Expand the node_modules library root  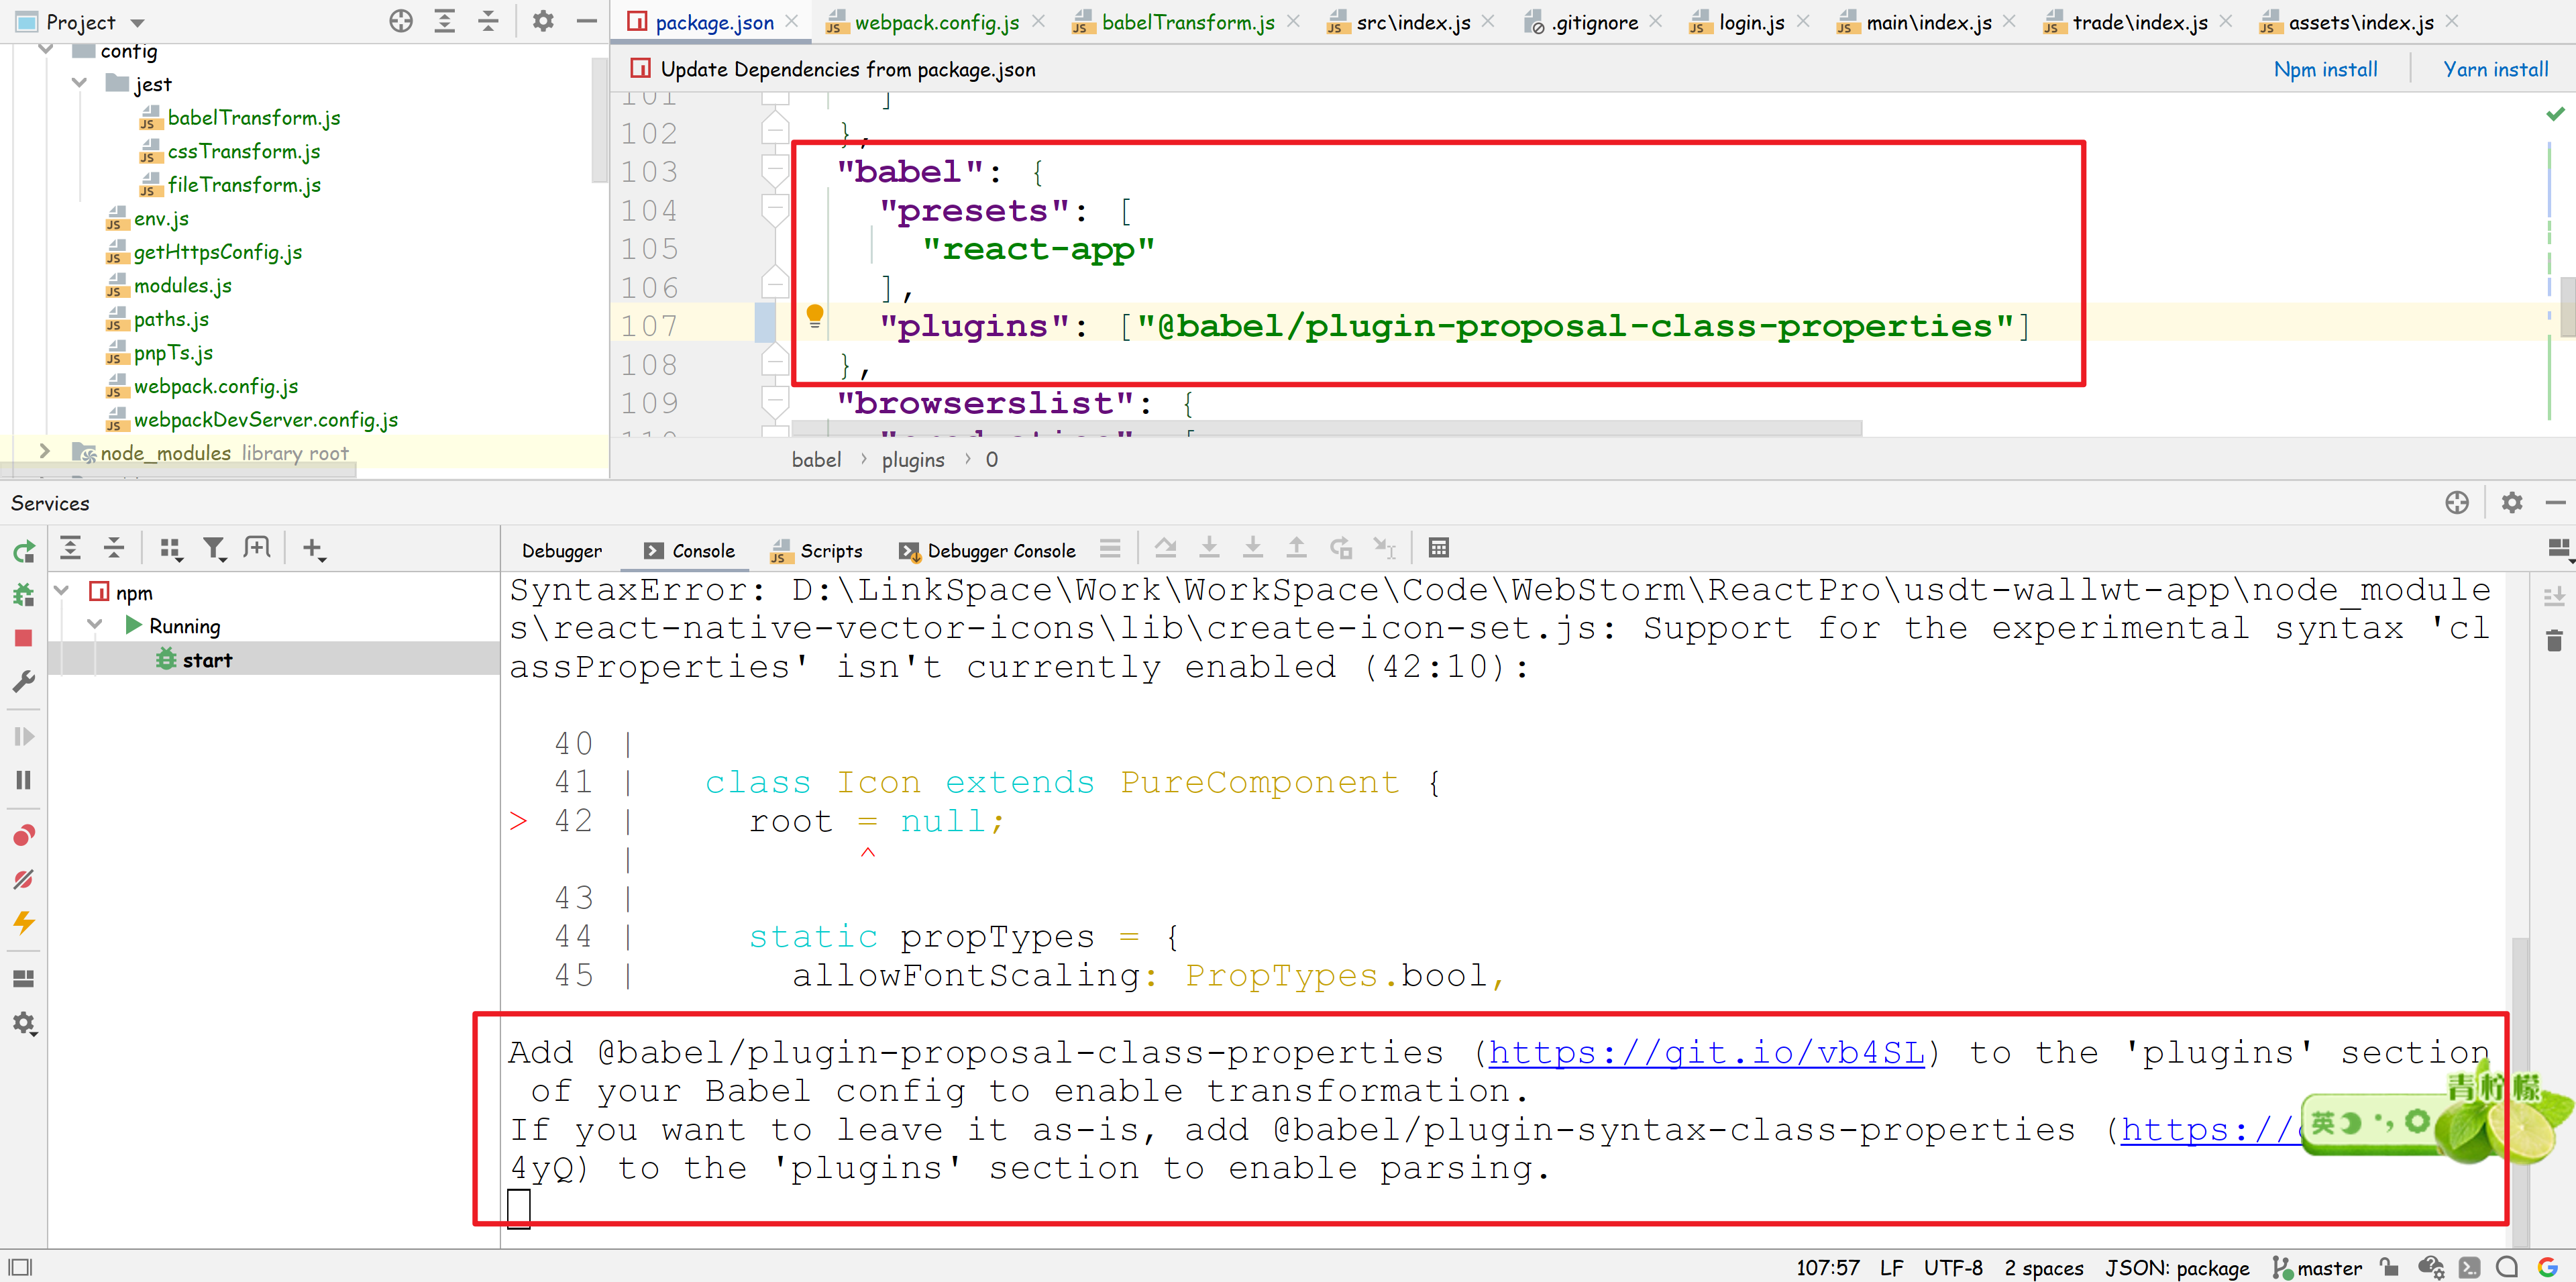point(44,452)
